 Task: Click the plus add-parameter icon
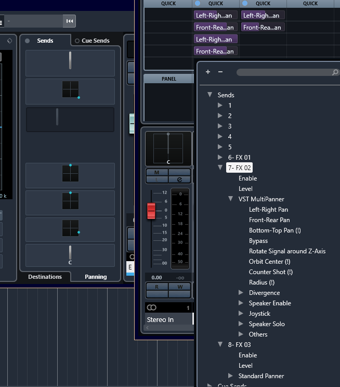click(x=208, y=72)
